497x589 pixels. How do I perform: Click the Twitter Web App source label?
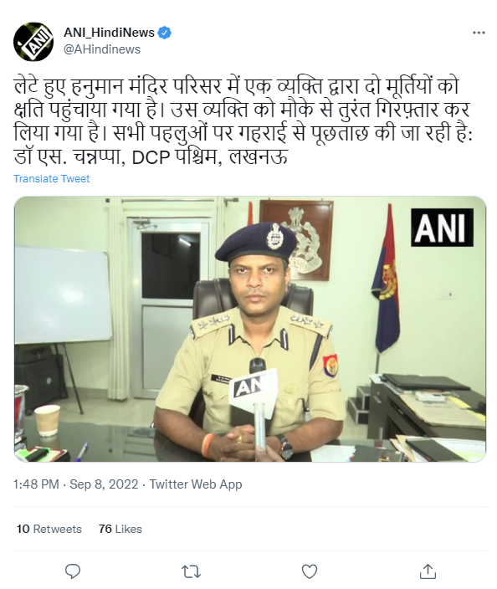tap(196, 484)
